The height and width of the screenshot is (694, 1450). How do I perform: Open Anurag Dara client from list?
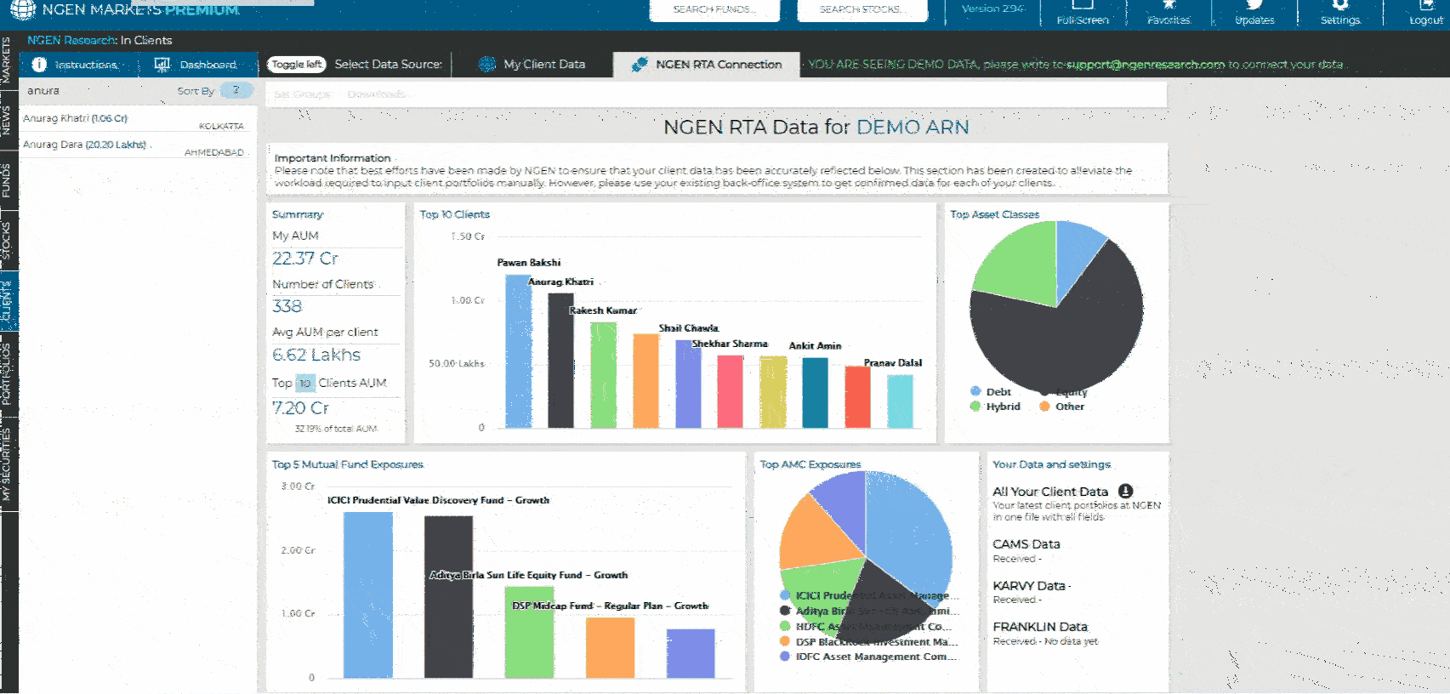84,145
